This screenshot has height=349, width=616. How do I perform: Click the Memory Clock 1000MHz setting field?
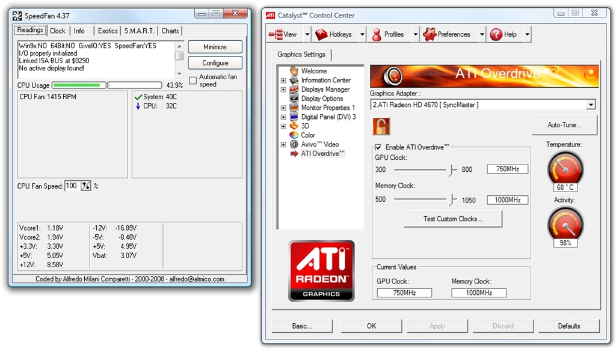(507, 200)
